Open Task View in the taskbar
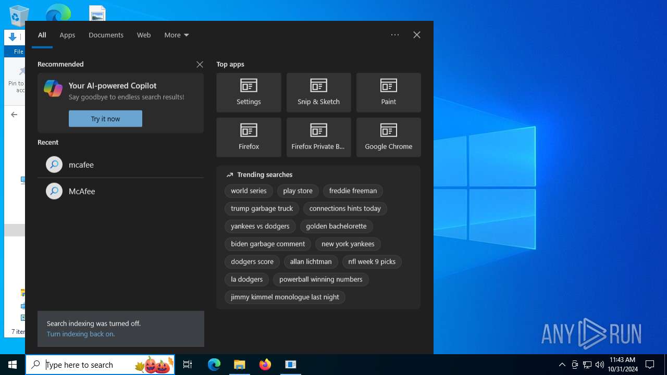 (x=188, y=365)
